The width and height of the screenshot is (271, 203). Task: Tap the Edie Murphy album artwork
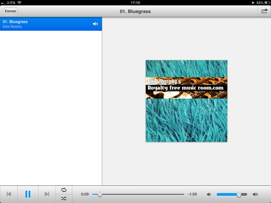pos(187,101)
